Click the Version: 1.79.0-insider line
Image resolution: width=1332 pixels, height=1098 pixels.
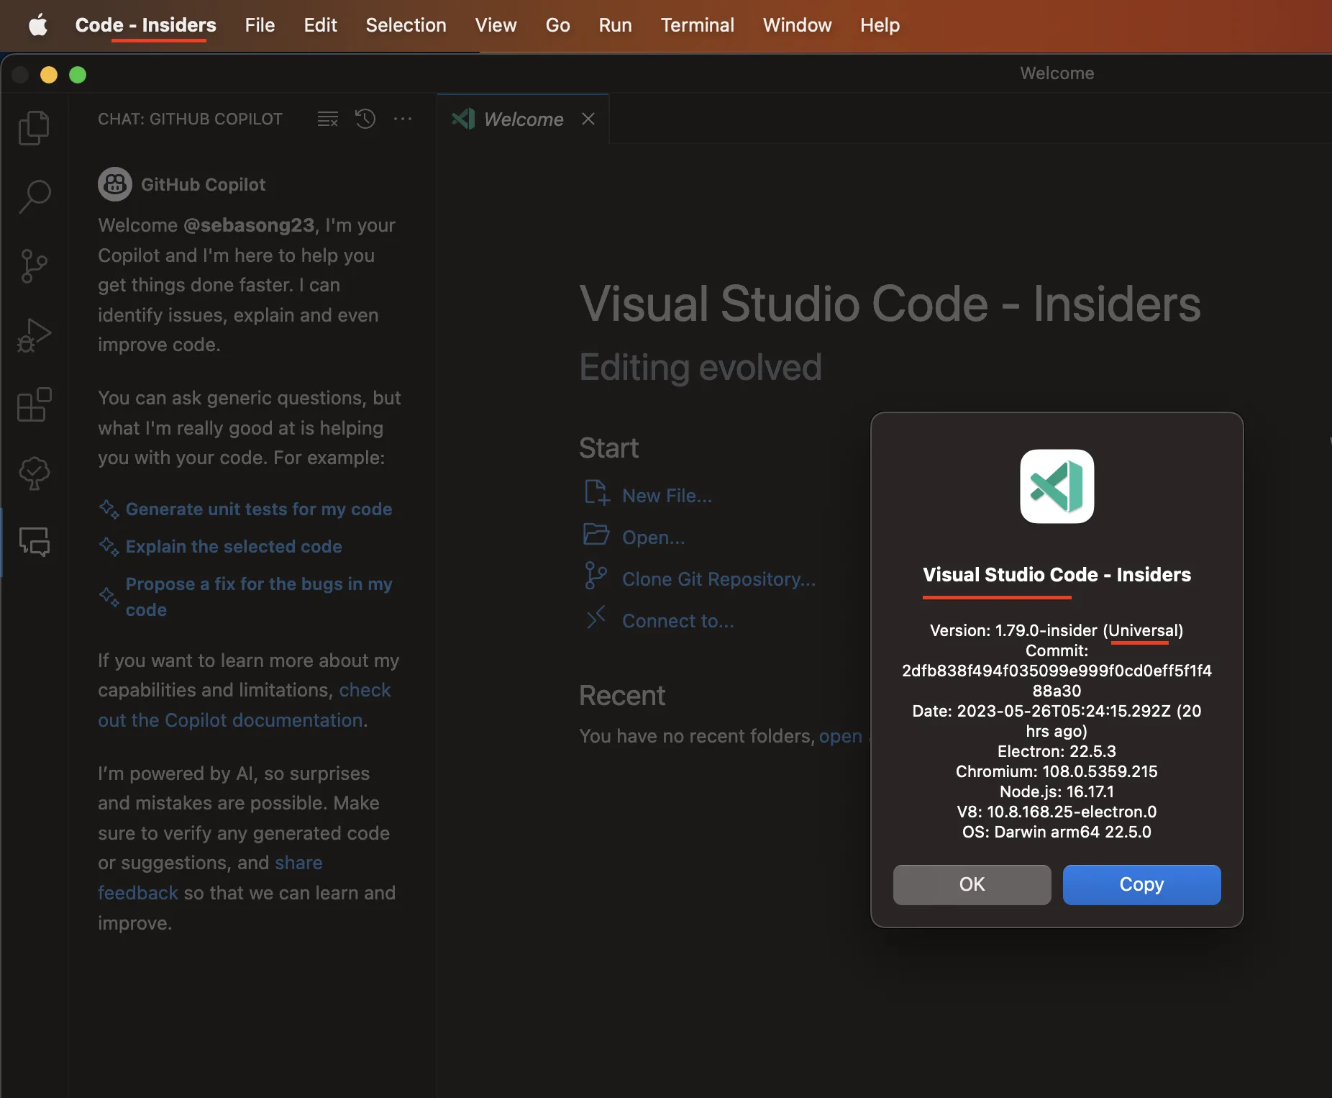(1057, 630)
